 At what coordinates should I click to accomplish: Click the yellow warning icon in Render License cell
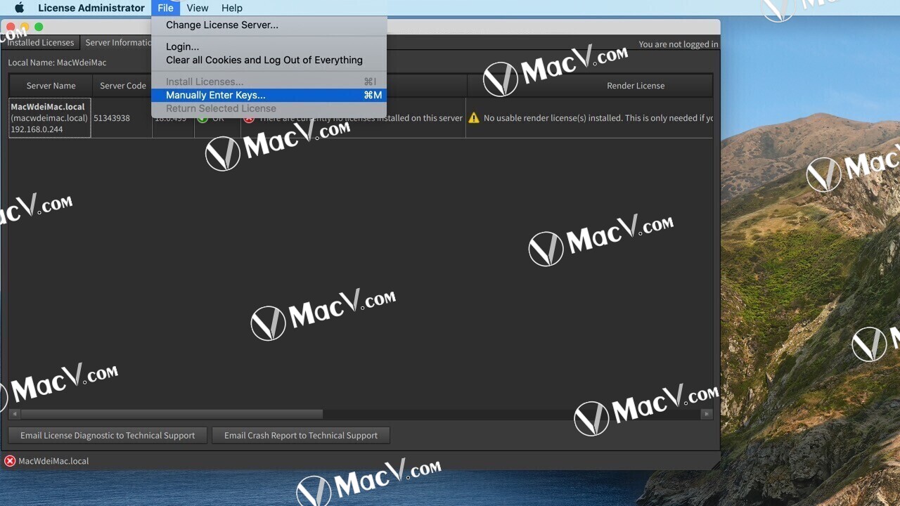(474, 118)
